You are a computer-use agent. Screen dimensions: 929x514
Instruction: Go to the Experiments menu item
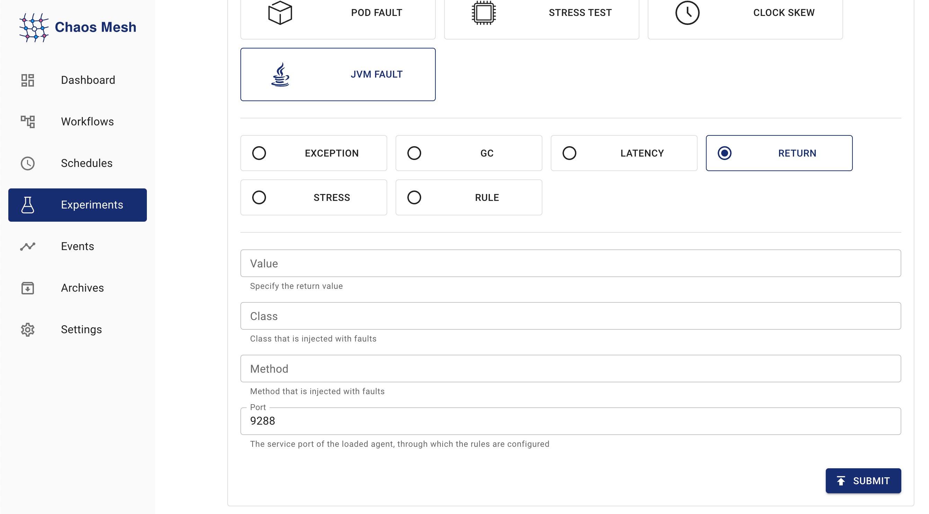click(x=78, y=205)
